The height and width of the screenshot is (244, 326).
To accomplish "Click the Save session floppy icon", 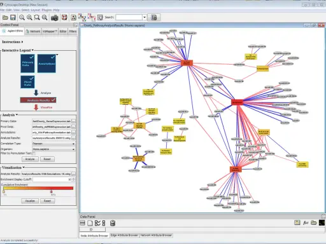I will point(13,18).
